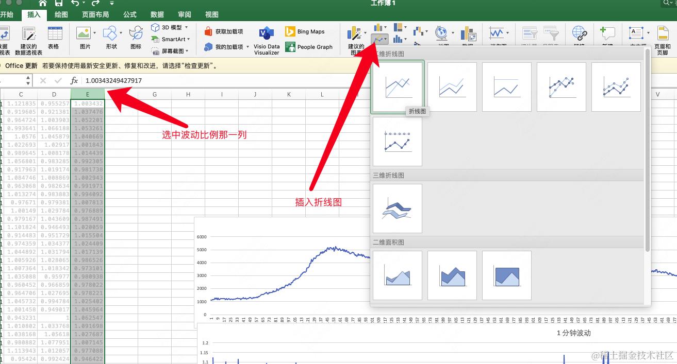The image size is (677, 364).
Task: Click the Home icon in the title bar
Action: point(43,3)
